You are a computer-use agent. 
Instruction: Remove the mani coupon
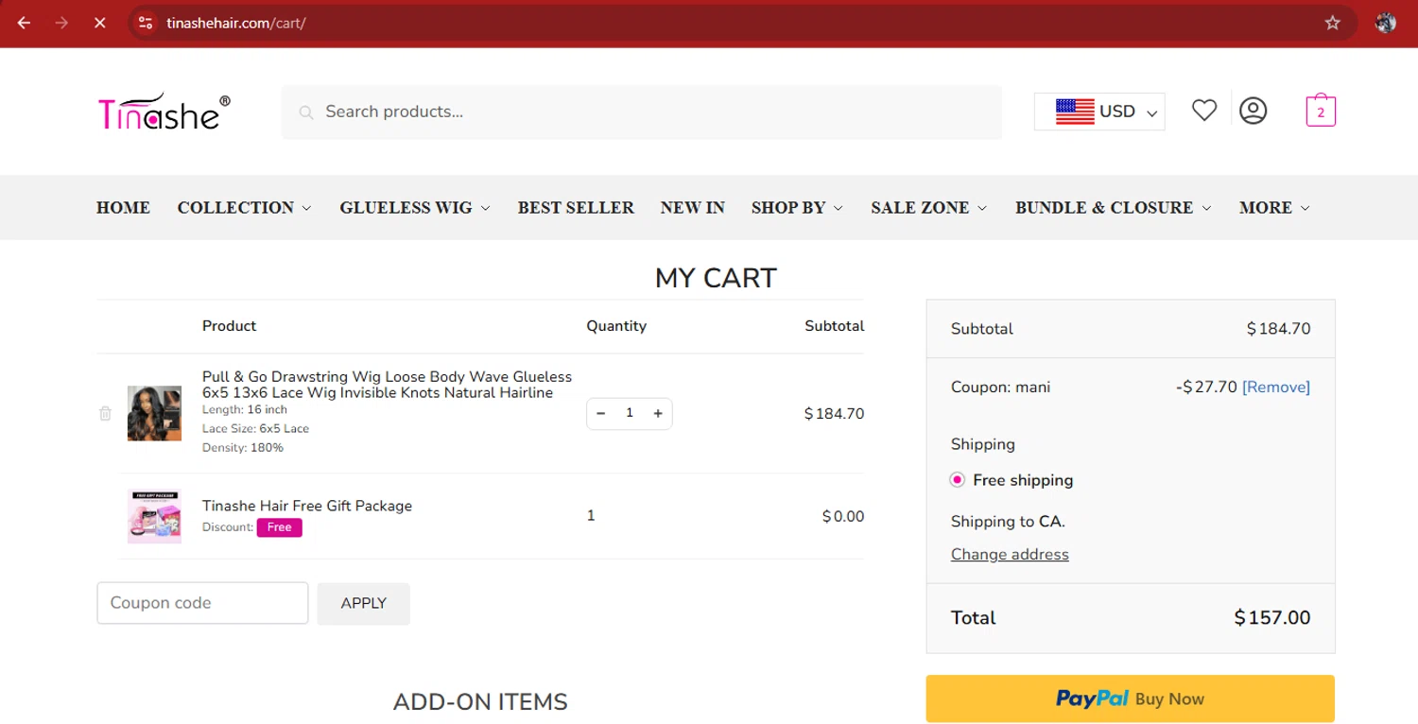pyautogui.click(x=1276, y=387)
